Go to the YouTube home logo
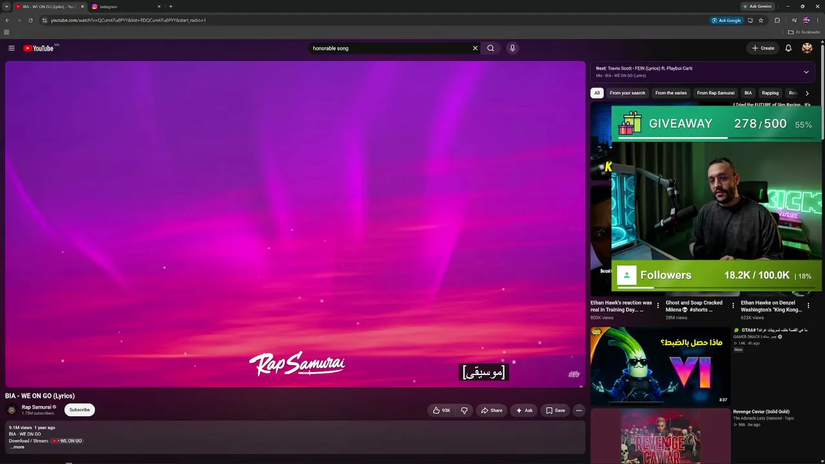 [x=39, y=48]
